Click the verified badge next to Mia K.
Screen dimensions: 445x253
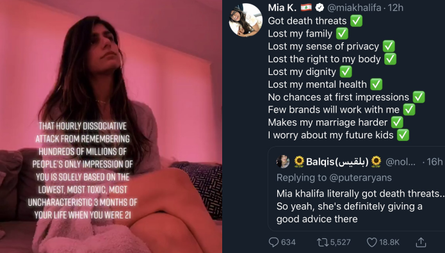point(320,8)
